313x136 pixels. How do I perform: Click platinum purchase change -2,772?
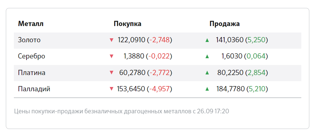click(159, 73)
